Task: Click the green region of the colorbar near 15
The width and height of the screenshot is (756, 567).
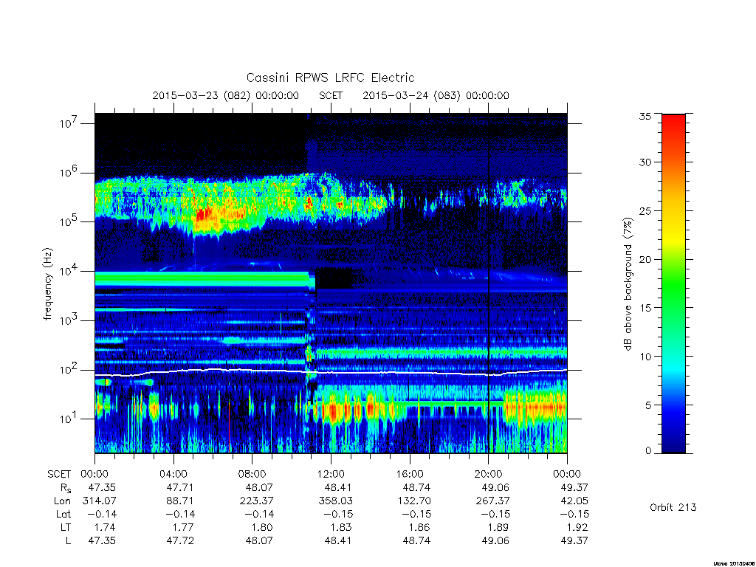Action: tap(673, 307)
